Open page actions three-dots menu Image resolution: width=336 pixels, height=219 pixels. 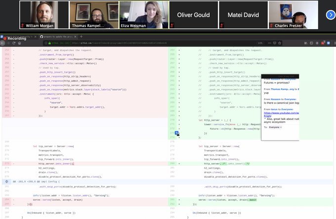pos(270,43)
